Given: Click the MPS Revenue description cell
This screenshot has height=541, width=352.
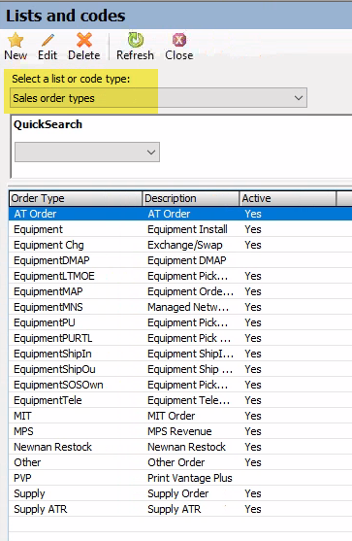Looking at the screenshot, I should [x=179, y=431].
